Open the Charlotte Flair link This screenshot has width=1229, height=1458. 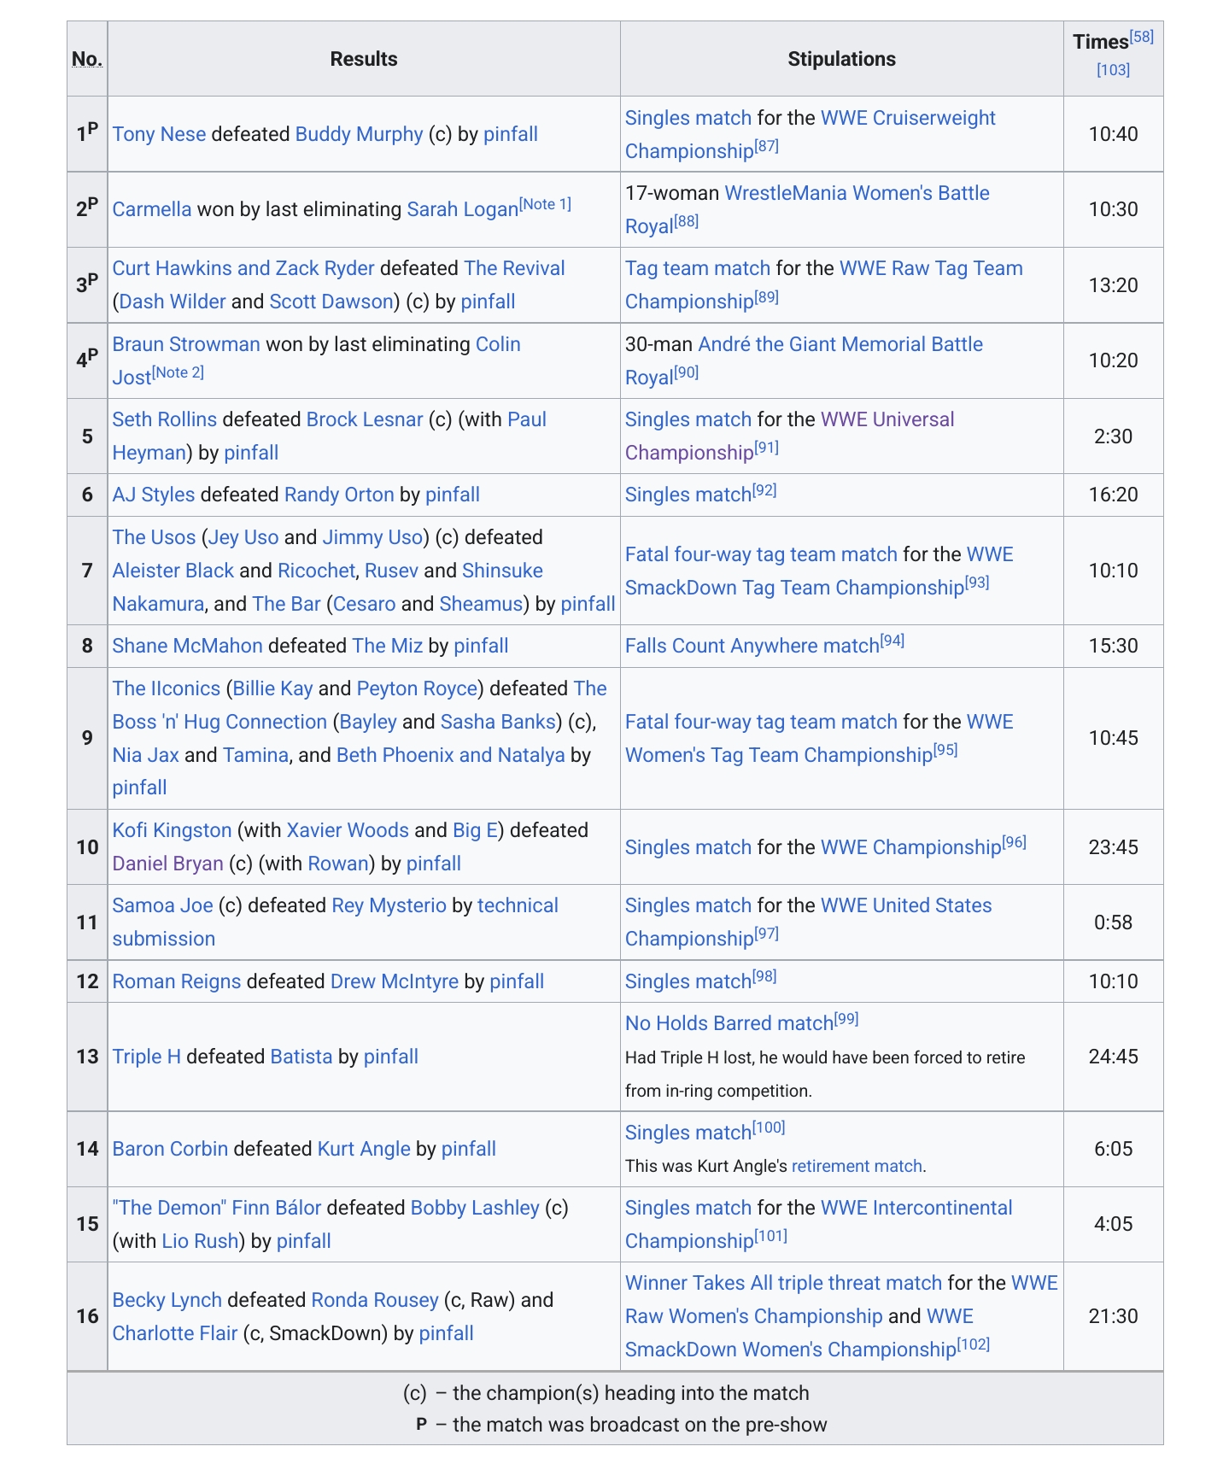click(175, 1333)
